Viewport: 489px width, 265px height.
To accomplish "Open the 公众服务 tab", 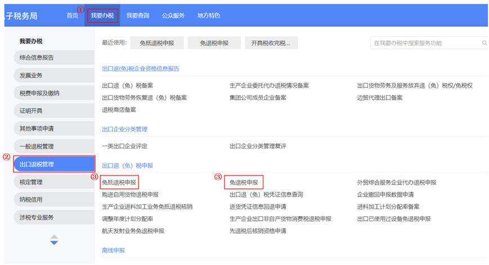I will point(173,15).
